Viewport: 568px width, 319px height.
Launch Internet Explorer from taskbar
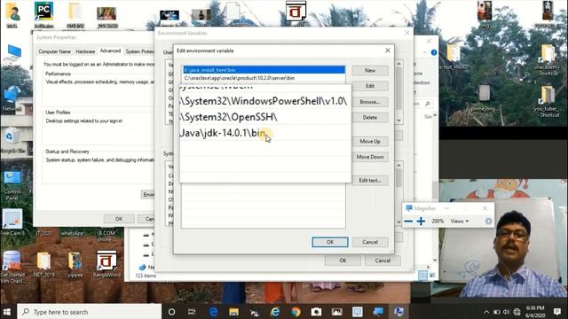click(275, 312)
